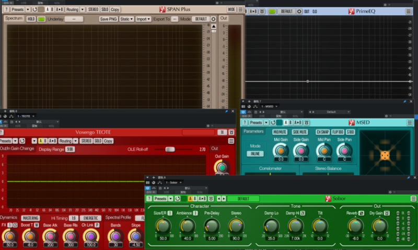Open the Sobor hamburger menu
This screenshot has height=250, width=418.
click(x=413, y=199)
